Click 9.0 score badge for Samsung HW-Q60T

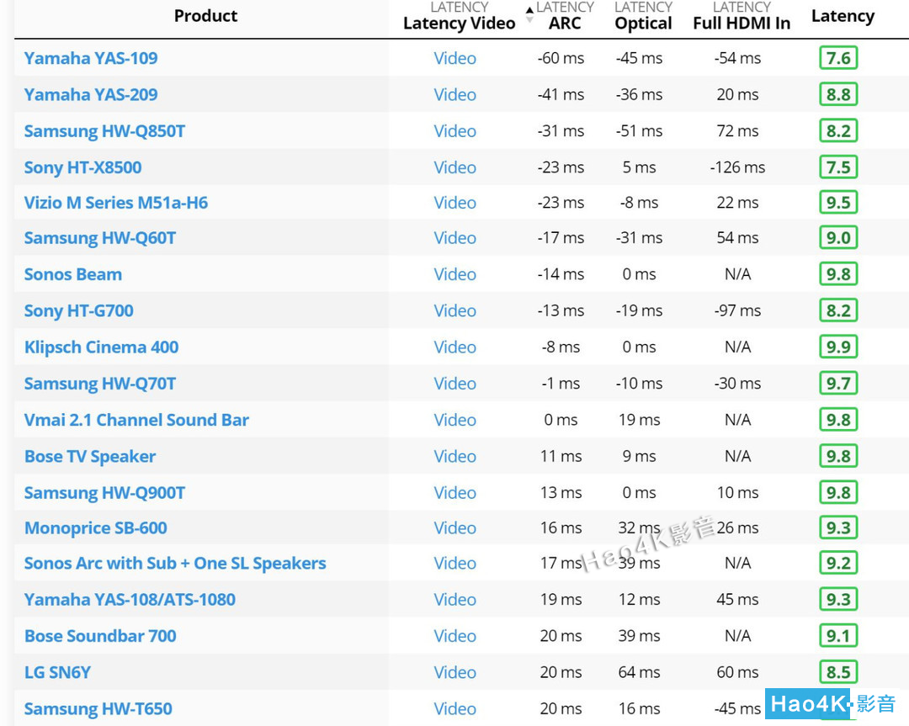838,238
